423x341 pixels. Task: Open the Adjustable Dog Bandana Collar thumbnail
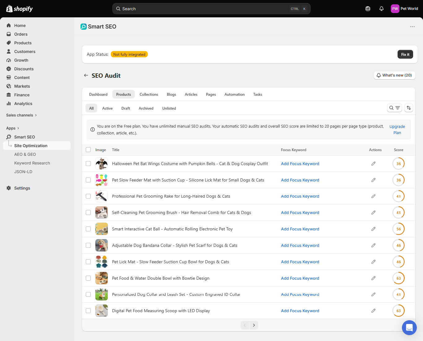click(102, 245)
